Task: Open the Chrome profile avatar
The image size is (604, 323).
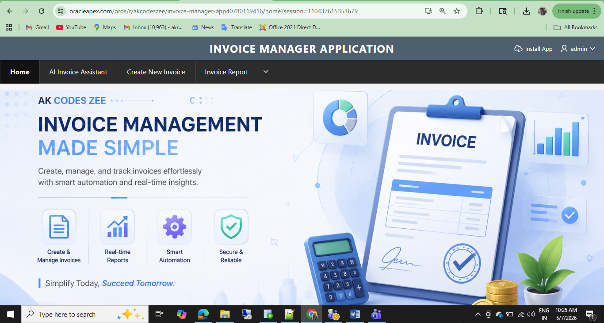Action: point(543,11)
